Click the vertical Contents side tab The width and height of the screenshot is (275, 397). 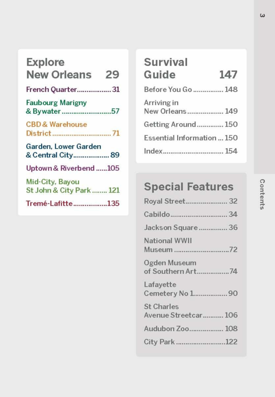262,194
